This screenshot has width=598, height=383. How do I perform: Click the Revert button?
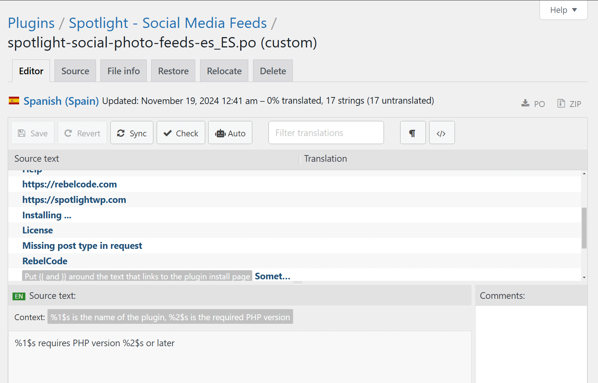(x=82, y=133)
